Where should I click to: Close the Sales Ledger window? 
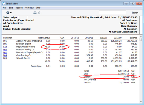(139, 4)
